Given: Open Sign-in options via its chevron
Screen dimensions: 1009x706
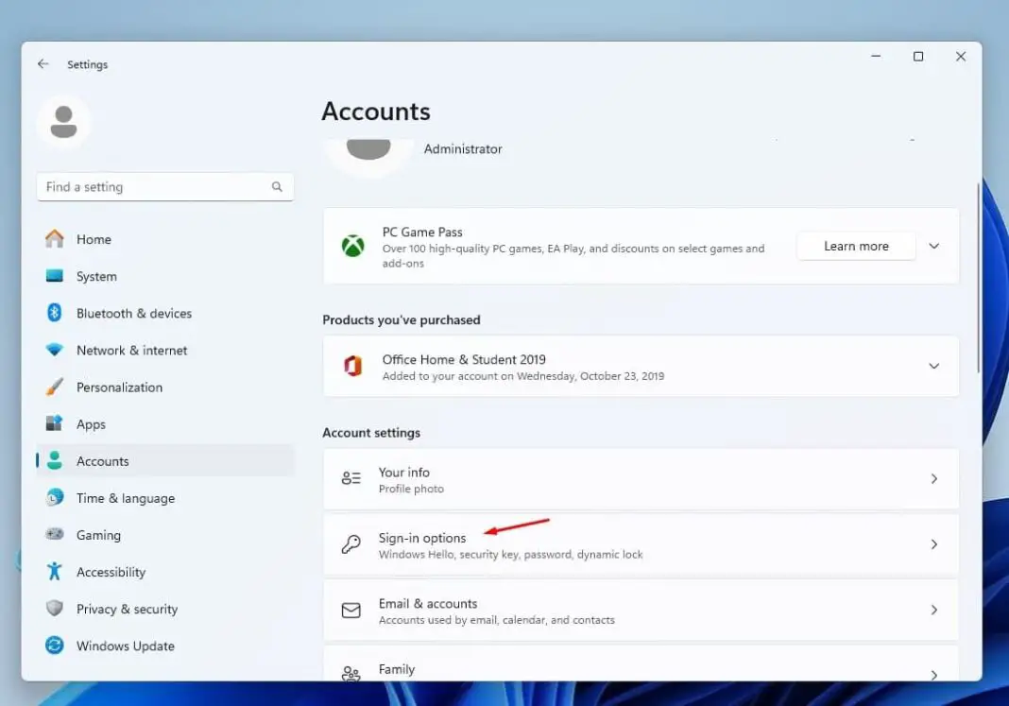Looking at the screenshot, I should (x=933, y=544).
